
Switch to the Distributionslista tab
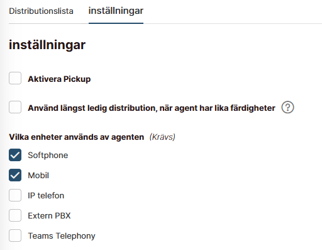(41, 11)
